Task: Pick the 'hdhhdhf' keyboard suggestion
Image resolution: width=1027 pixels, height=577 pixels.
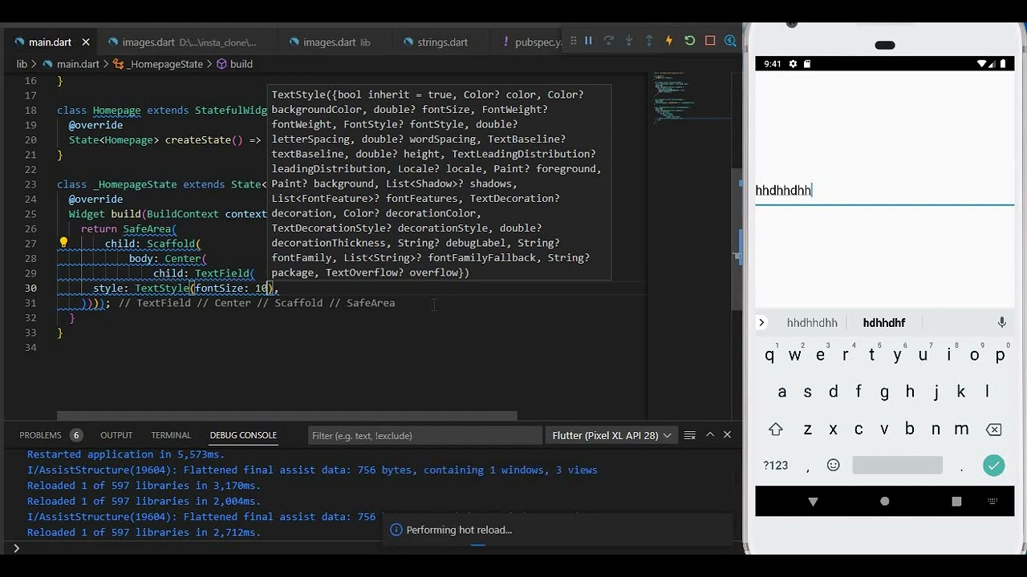Action: tap(884, 323)
